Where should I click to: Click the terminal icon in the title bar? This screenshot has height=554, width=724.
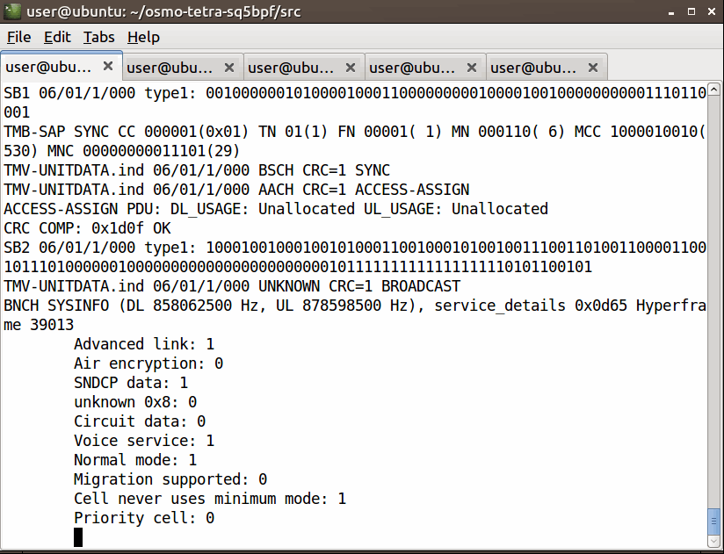[x=13, y=11]
